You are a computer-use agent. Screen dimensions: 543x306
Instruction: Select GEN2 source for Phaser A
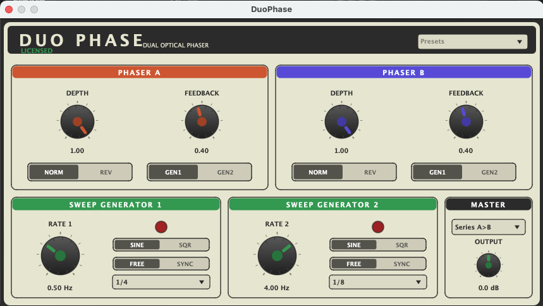pyautogui.click(x=225, y=172)
